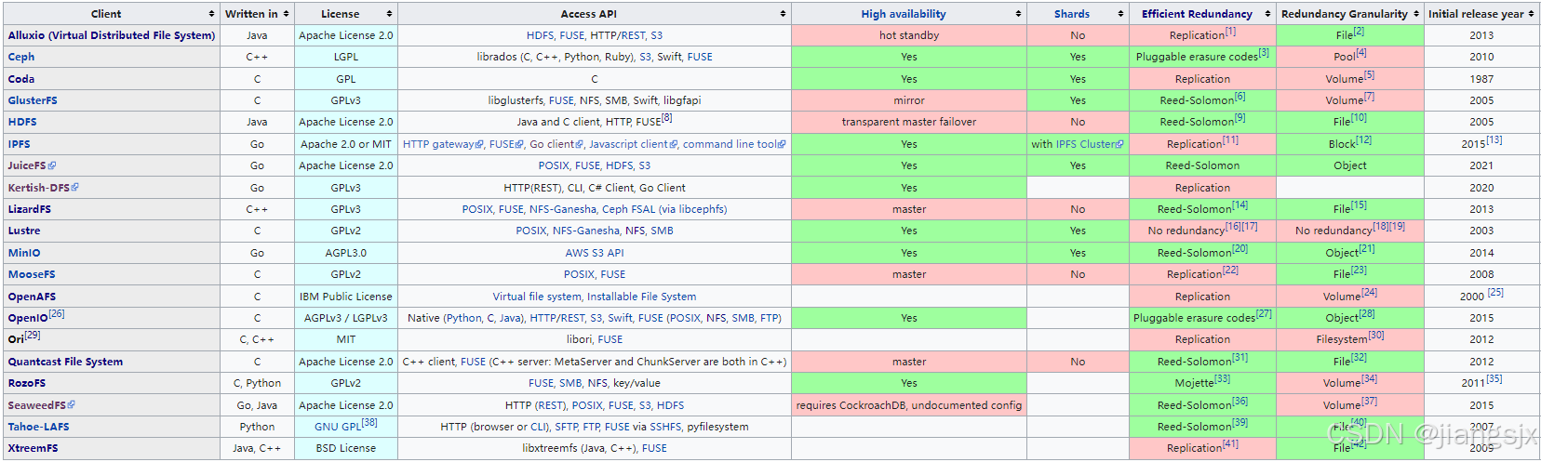
Task: Open the Tahoe-LAFS client link
Action: tap(38, 427)
